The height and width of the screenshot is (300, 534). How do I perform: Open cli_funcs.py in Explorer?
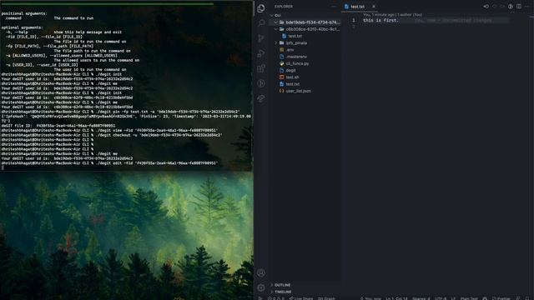pyautogui.click(x=297, y=63)
